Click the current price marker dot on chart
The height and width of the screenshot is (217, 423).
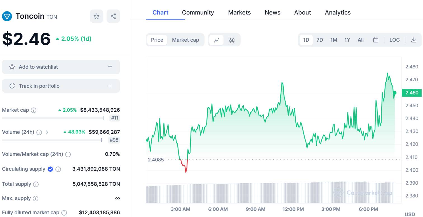[394, 93]
